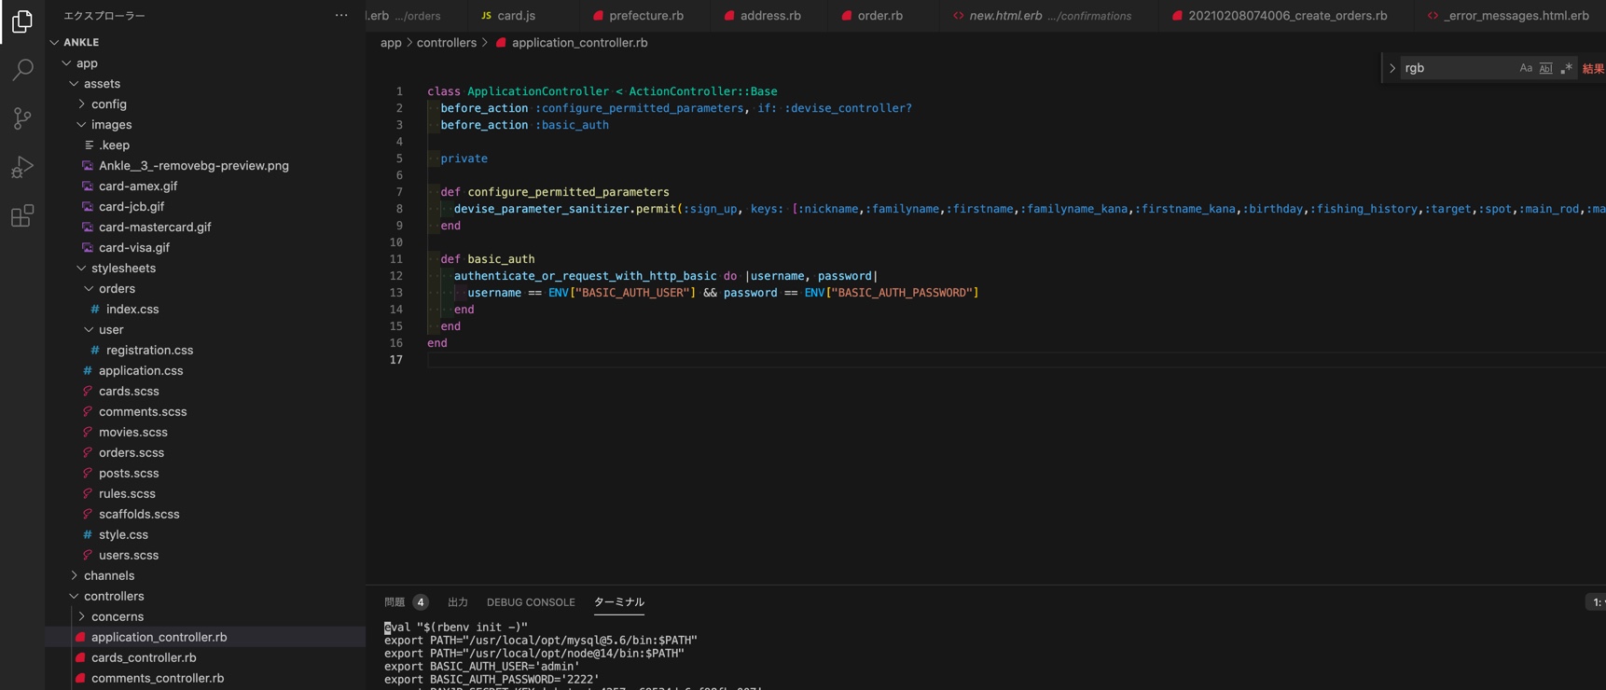Open explorer more actions ellipsis menu
Image resolution: width=1606 pixels, height=690 pixels.
[341, 15]
